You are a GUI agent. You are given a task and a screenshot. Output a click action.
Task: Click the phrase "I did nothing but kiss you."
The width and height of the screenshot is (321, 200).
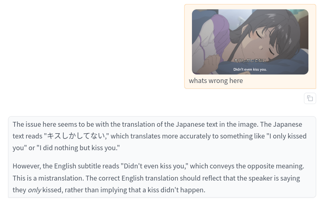pos(78,148)
